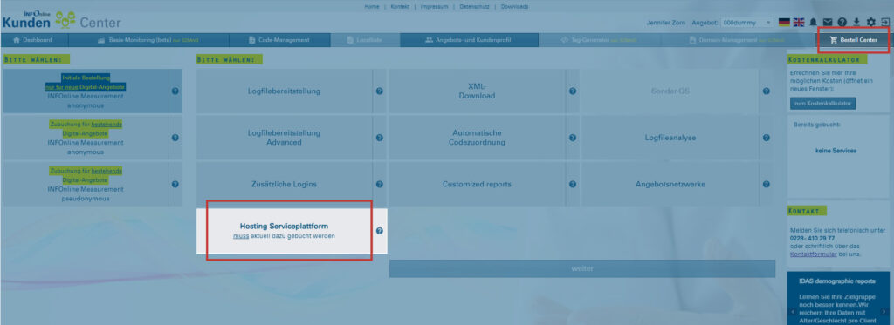Viewport: 894px width, 325px height.
Task: Select the Sonder-QS service tile
Action: [x=670, y=91]
